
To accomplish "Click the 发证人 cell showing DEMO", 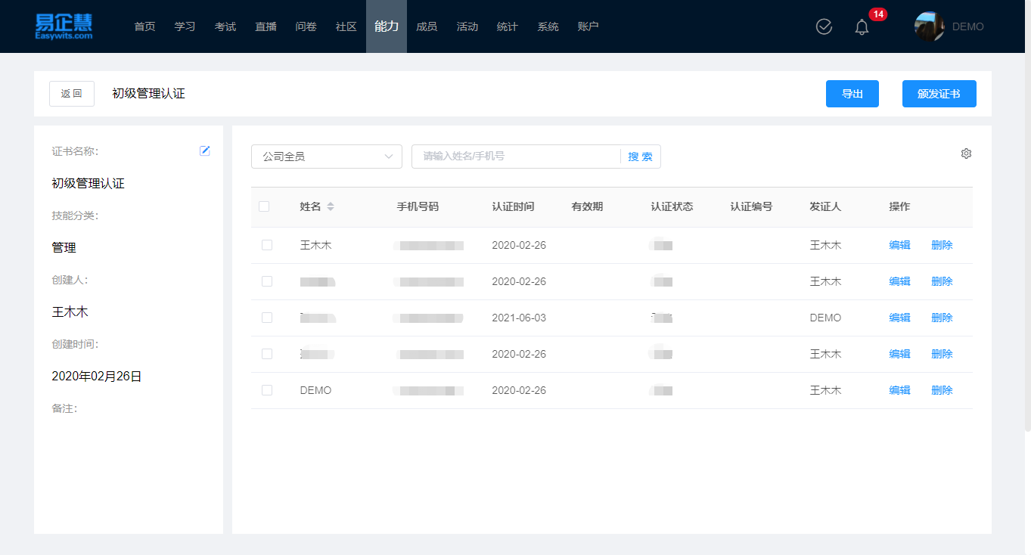I will tap(825, 318).
